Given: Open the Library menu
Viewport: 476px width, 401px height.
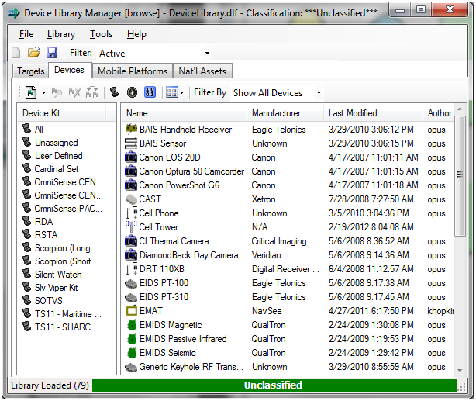Looking at the screenshot, I should [x=61, y=34].
